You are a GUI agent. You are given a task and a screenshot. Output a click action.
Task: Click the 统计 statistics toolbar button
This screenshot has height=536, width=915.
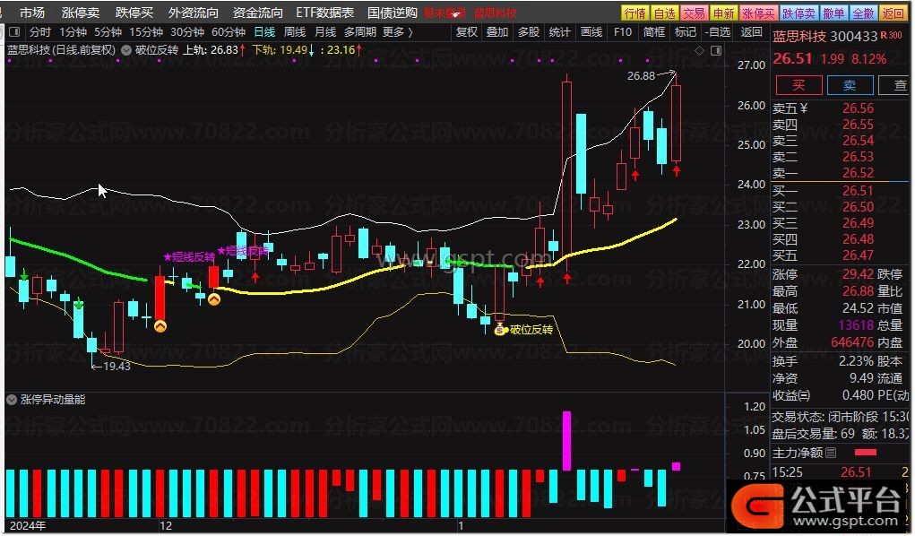point(559,32)
